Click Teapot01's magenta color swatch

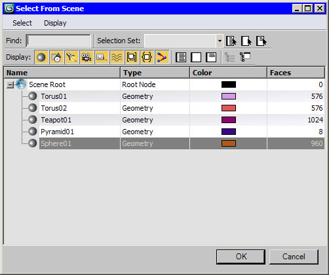point(229,120)
